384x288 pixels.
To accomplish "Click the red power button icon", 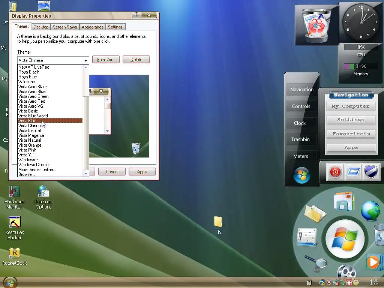I will click(x=335, y=172).
